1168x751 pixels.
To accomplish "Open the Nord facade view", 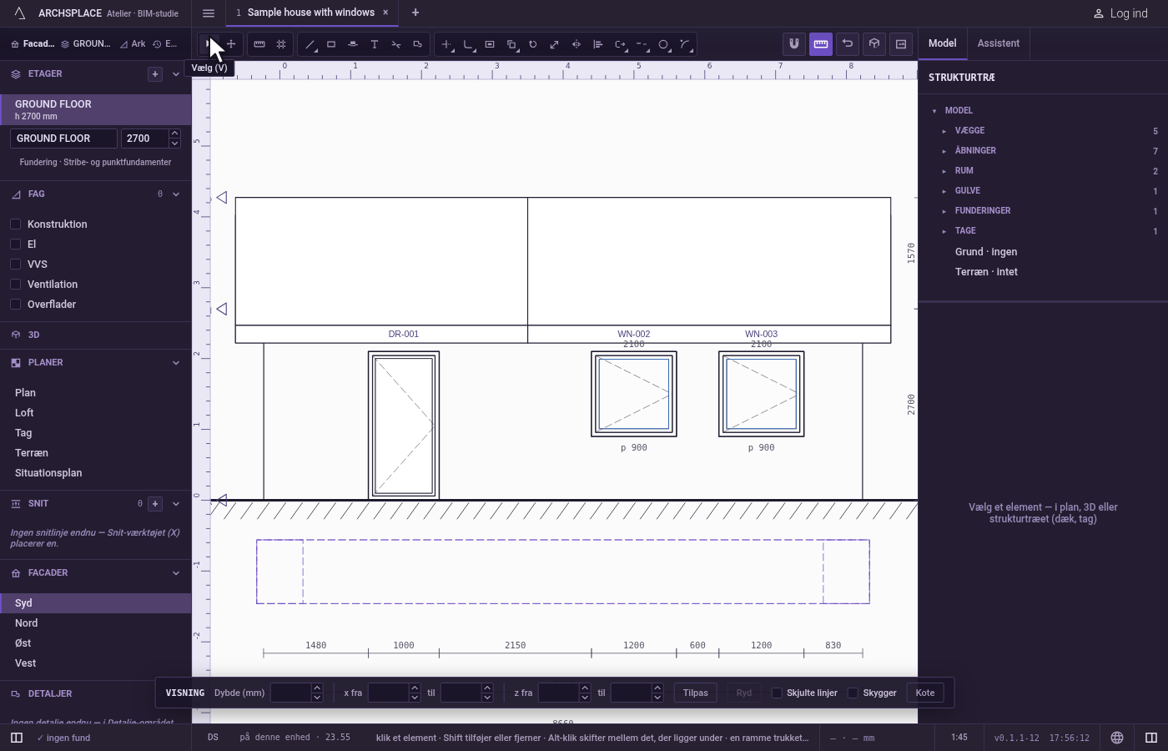I will 96,623.
